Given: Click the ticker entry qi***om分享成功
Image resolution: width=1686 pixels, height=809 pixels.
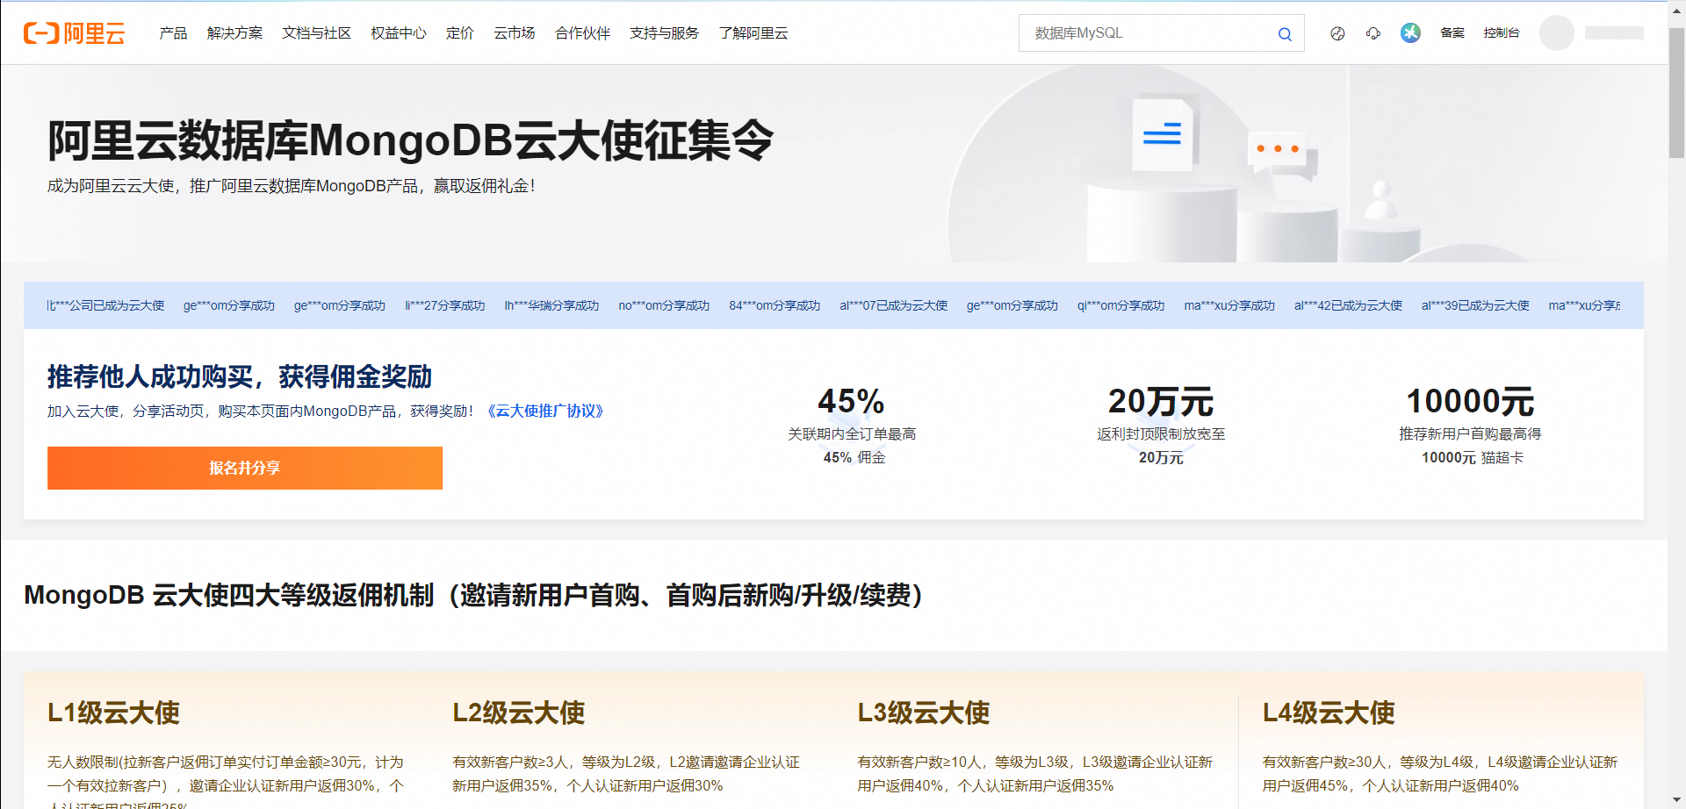Looking at the screenshot, I should 1120,305.
